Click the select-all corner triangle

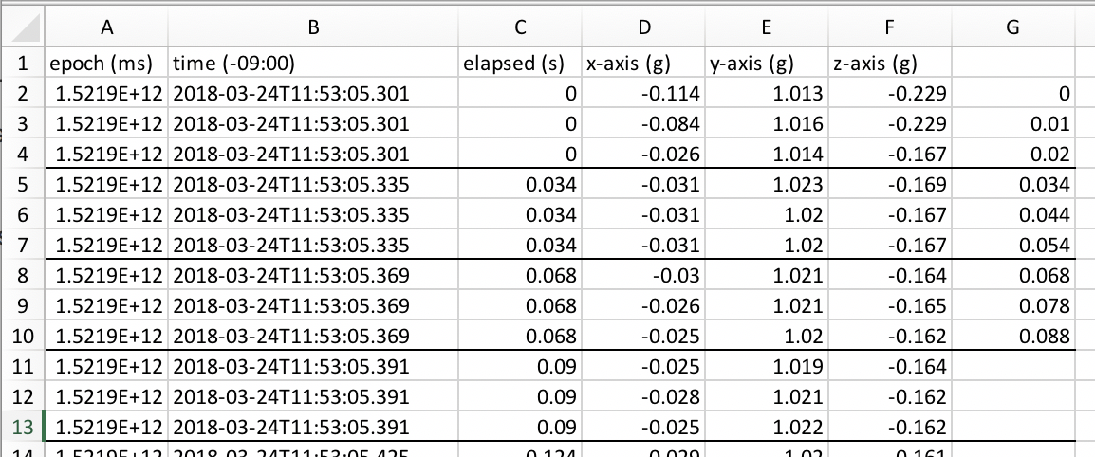(24, 28)
